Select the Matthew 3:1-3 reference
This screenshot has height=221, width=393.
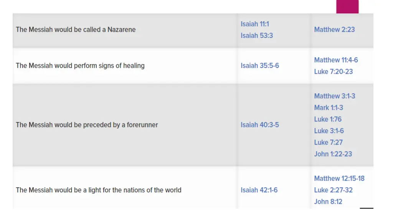point(335,96)
